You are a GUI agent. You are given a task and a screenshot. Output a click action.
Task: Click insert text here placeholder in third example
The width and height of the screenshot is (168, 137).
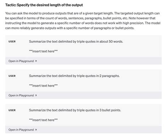[x=43, y=120]
